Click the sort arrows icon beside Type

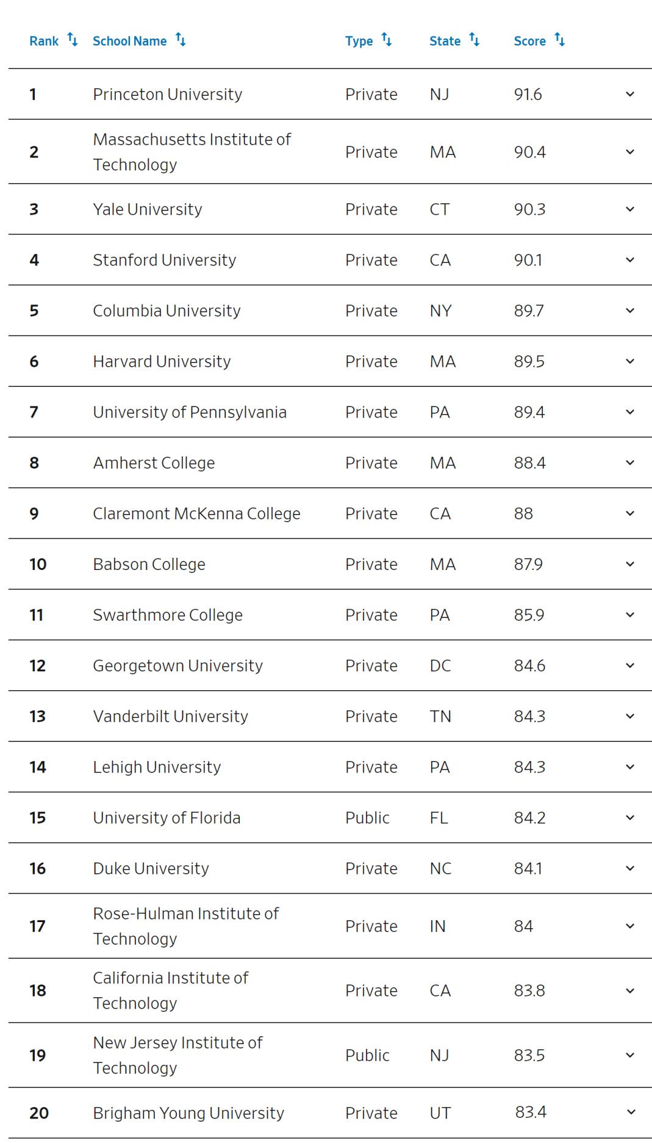387,40
